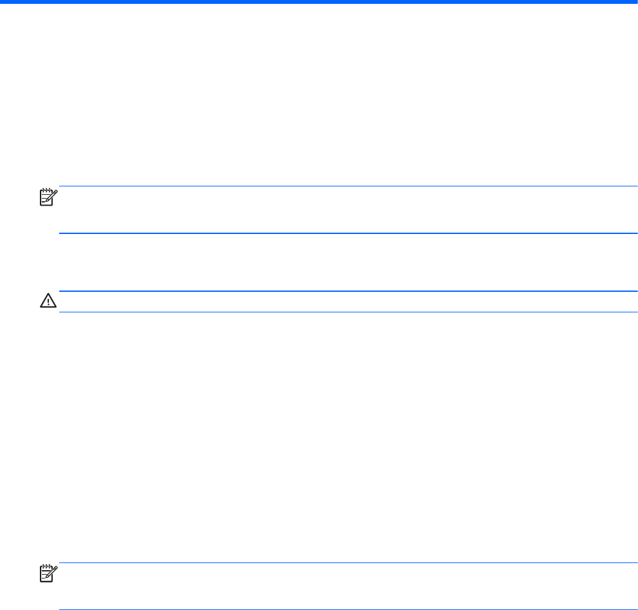Click the empty area inside the lower note box

point(347,586)
